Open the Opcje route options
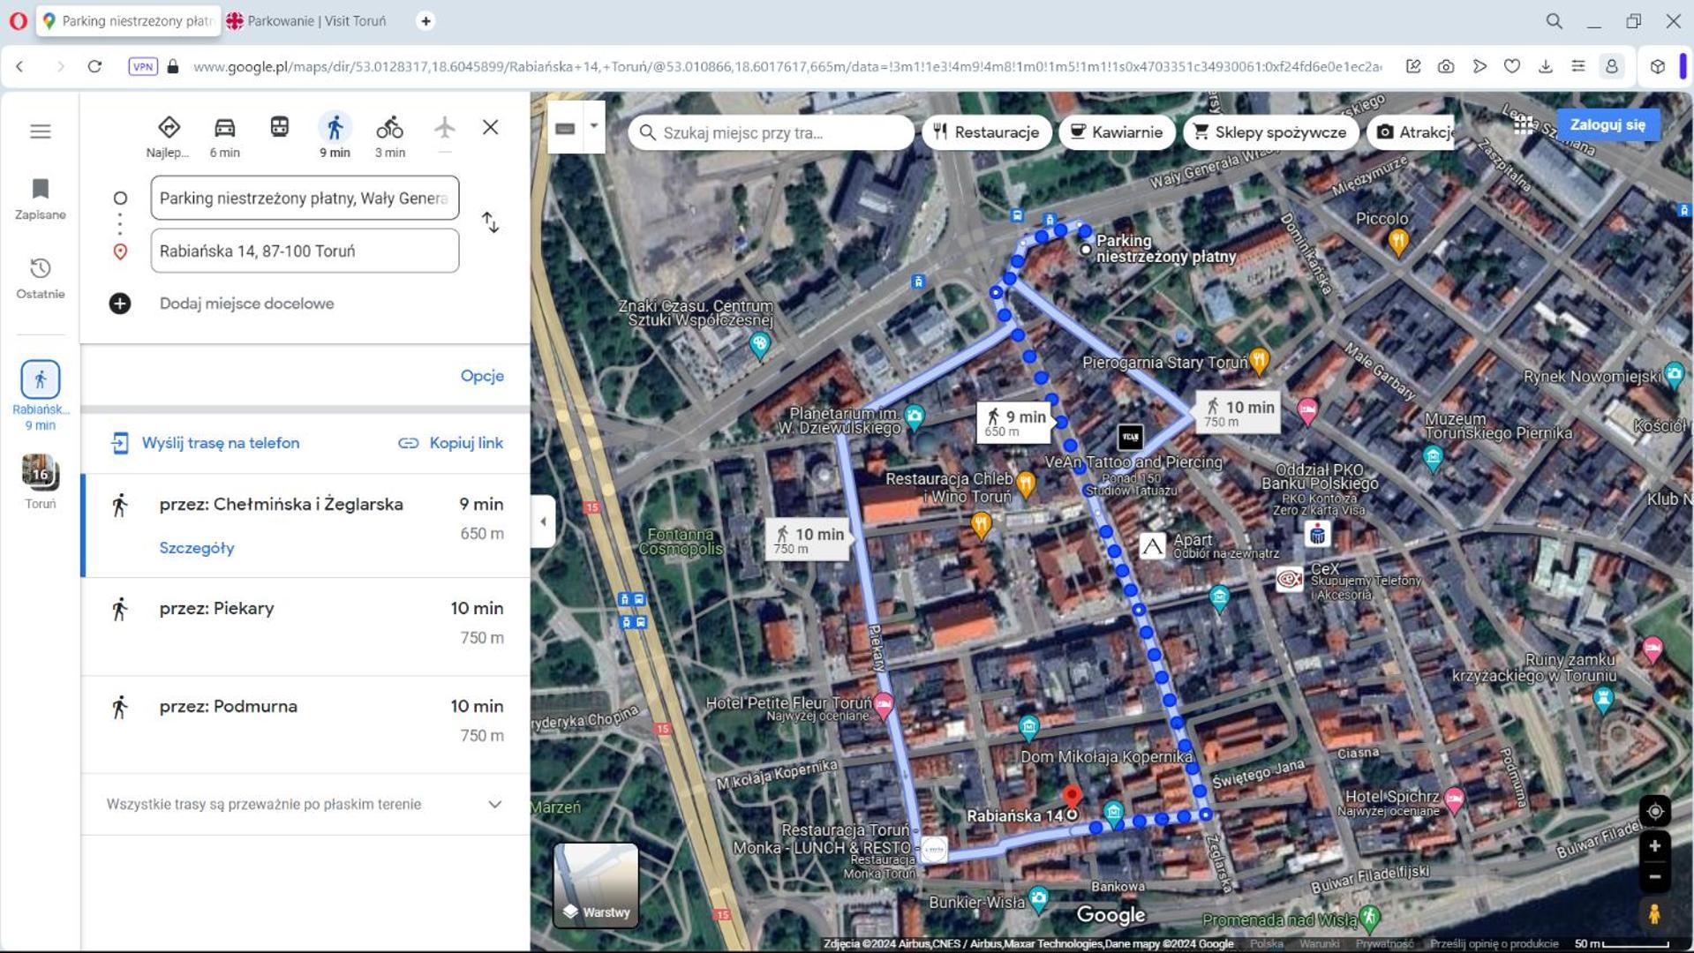 click(x=482, y=376)
